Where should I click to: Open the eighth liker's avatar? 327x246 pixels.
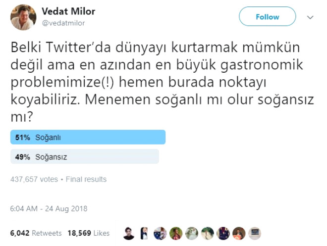point(239,233)
